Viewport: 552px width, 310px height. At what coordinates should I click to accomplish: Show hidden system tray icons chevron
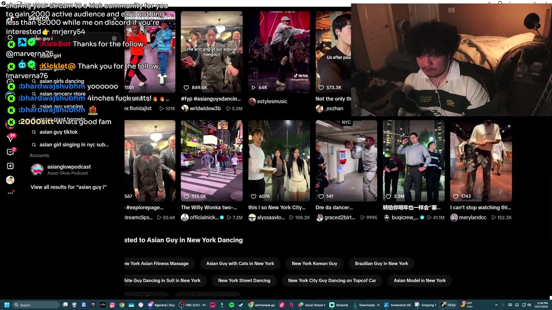tap(496, 305)
